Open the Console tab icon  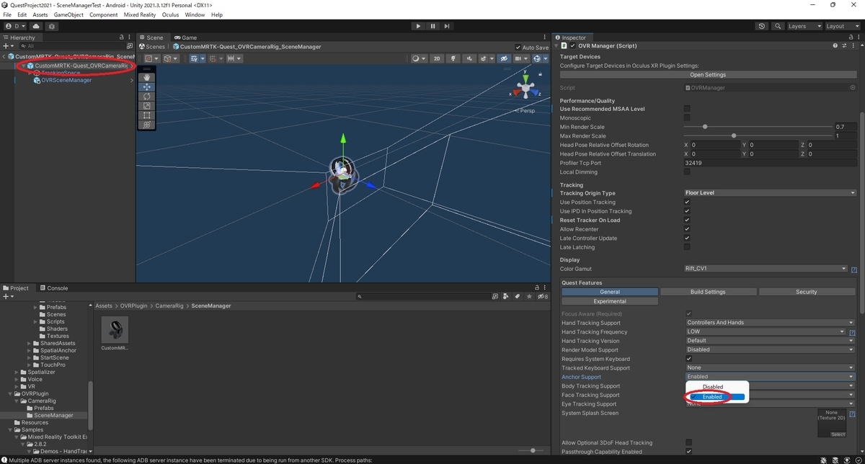(x=42, y=288)
